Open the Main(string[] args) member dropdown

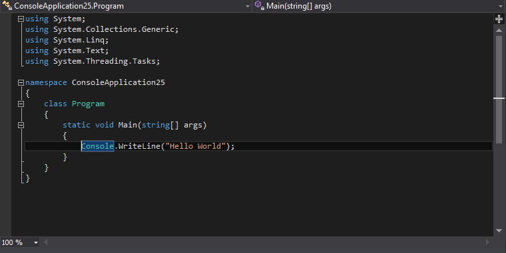[501, 6]
